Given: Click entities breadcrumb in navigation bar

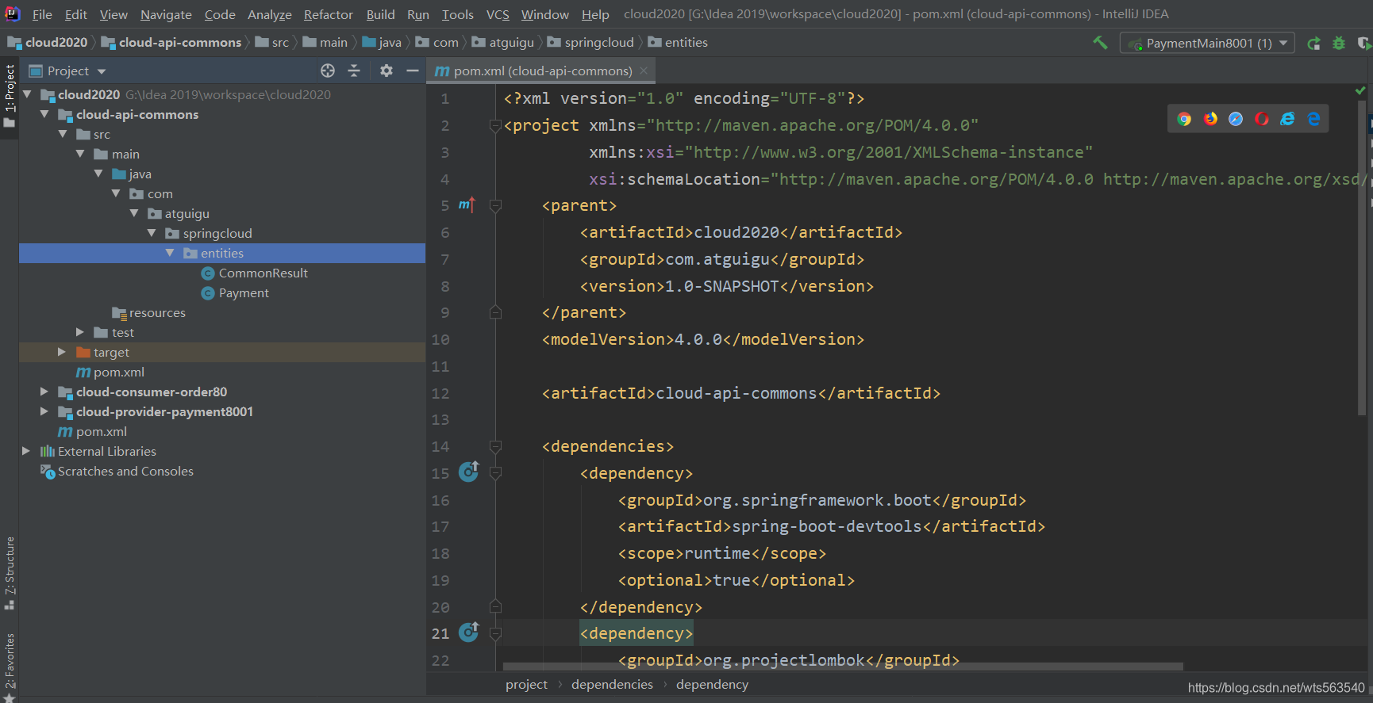Looking at the screenshot, I should pyautogui.click(x=678, y=43).
